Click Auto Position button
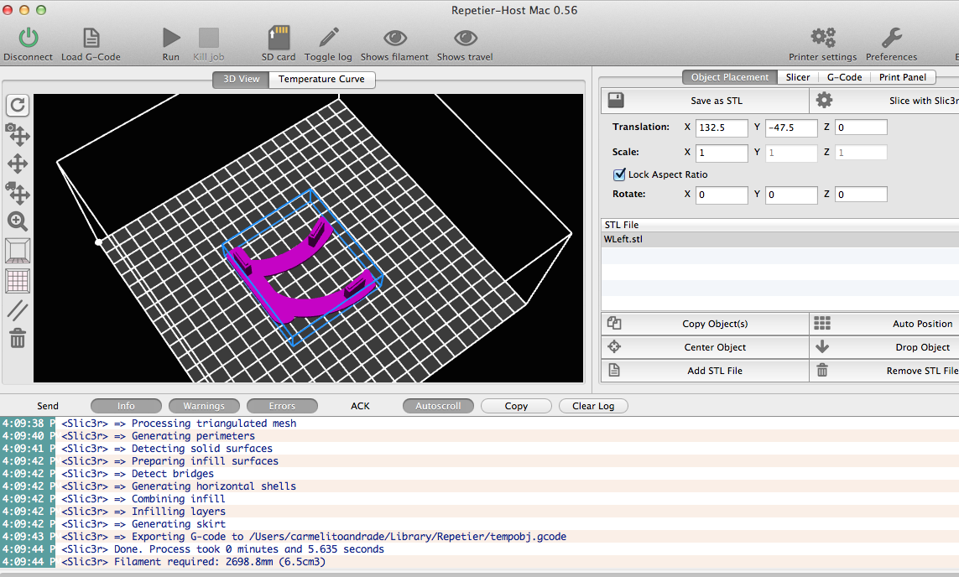Image resolution: width=959 pixels, height=577 pixels. [884, 324]
